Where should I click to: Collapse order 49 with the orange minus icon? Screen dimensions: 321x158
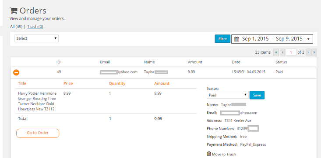pos(16,72)
